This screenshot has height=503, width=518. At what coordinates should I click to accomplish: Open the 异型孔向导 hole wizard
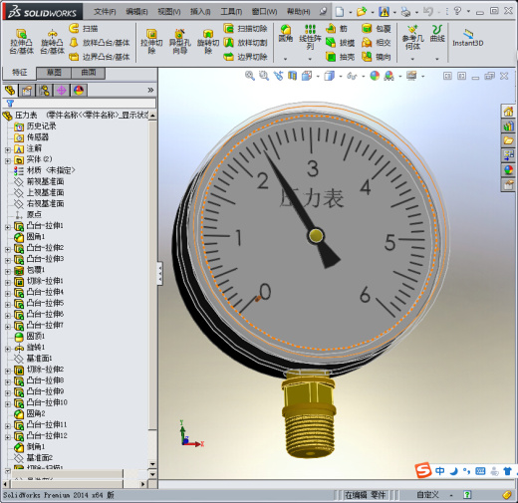(179, 41)
